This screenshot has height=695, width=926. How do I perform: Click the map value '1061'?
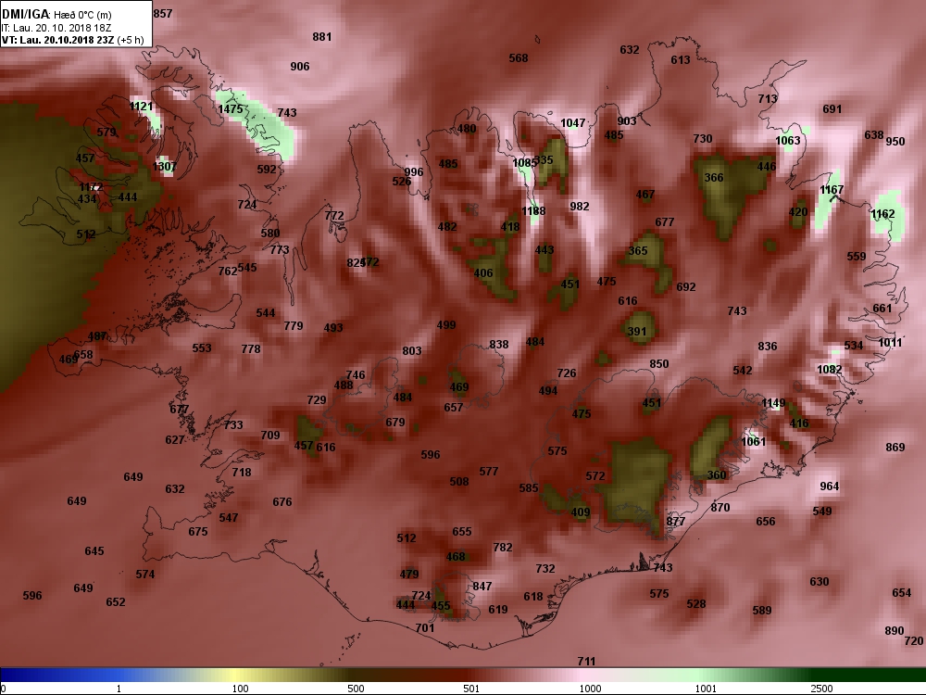[x=753, y=441]
